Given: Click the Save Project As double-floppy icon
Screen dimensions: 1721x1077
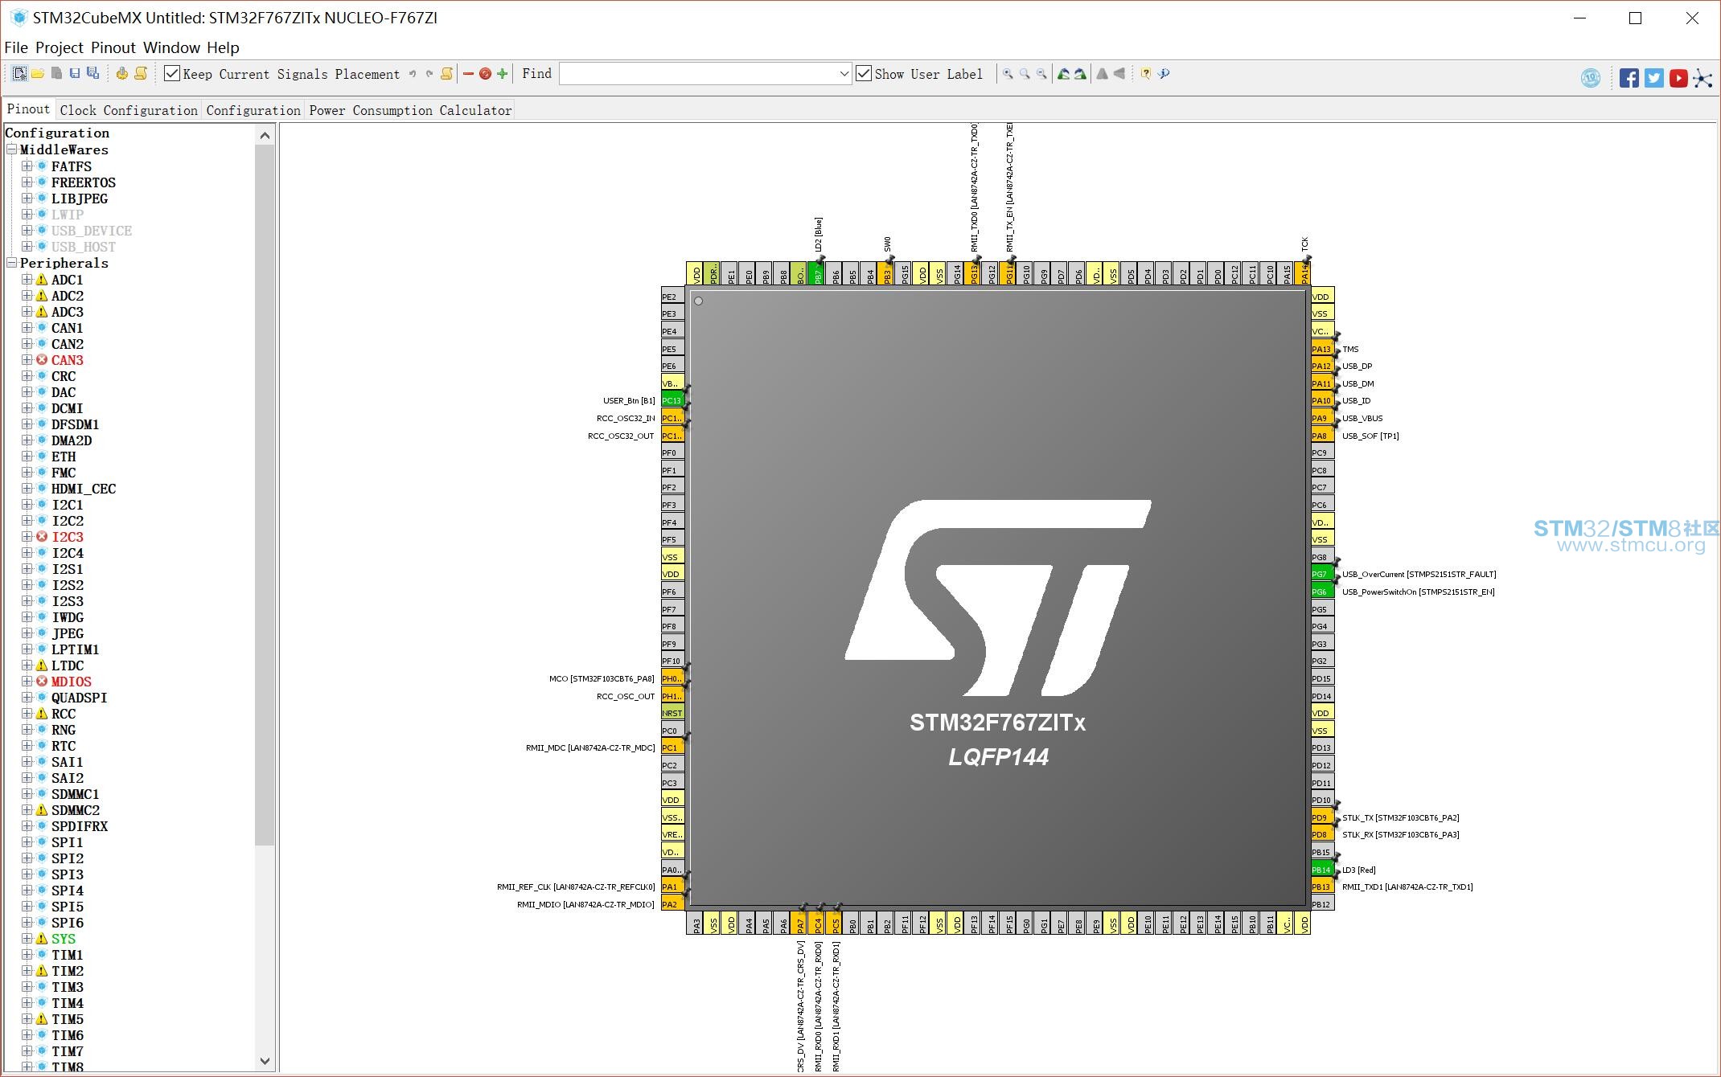Looking at the screenshot, I should tap(93, 74).
